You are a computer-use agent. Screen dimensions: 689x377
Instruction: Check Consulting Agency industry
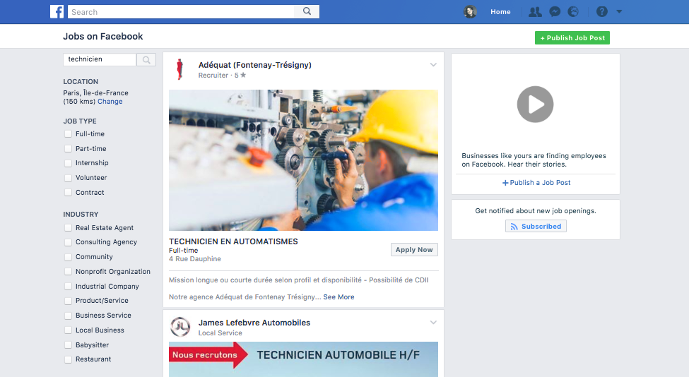click(x=68, y=242)
